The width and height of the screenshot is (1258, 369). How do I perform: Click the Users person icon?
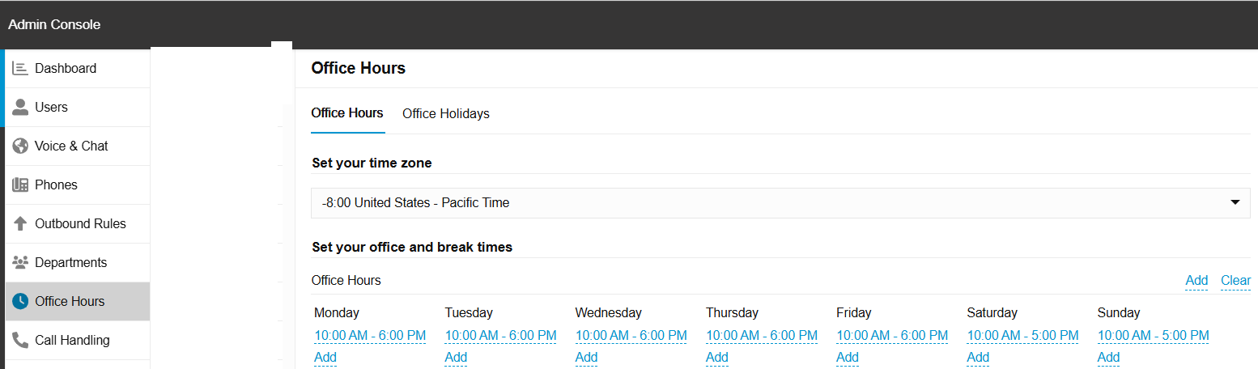point(20,108)
